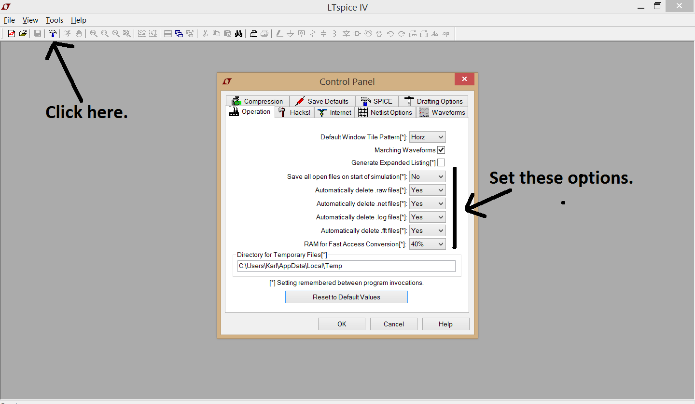695x404 pixels.
Task: Open Automatically delete .raw files dropdown
Action: tap(428, 190)
